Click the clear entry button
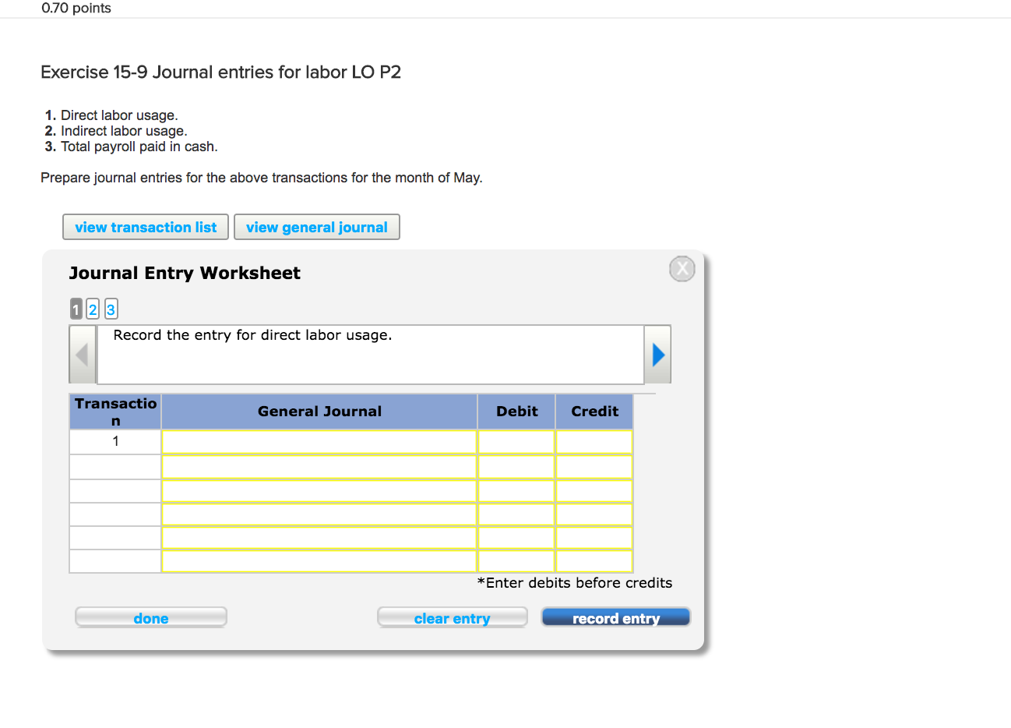 [452, 618]
